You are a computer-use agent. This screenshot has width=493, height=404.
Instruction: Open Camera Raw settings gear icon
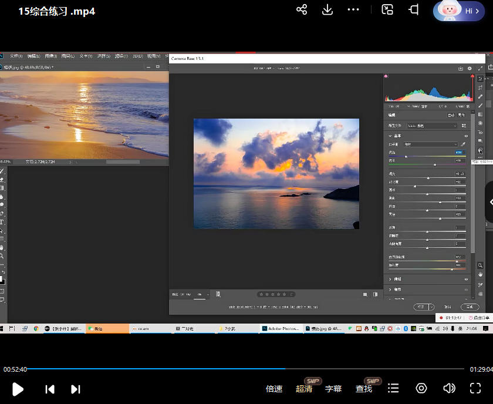pos(469,69)
